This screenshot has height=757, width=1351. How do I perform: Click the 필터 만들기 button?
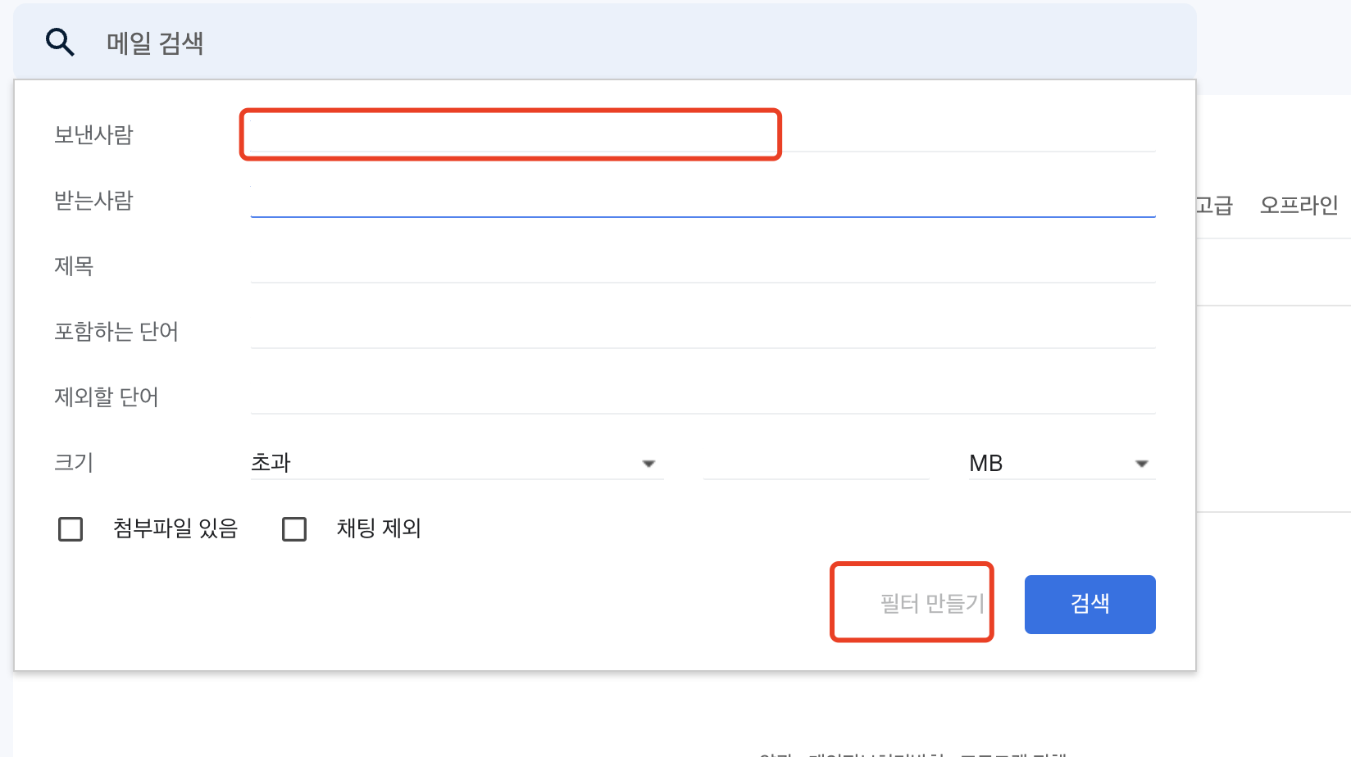pos(932,604)
